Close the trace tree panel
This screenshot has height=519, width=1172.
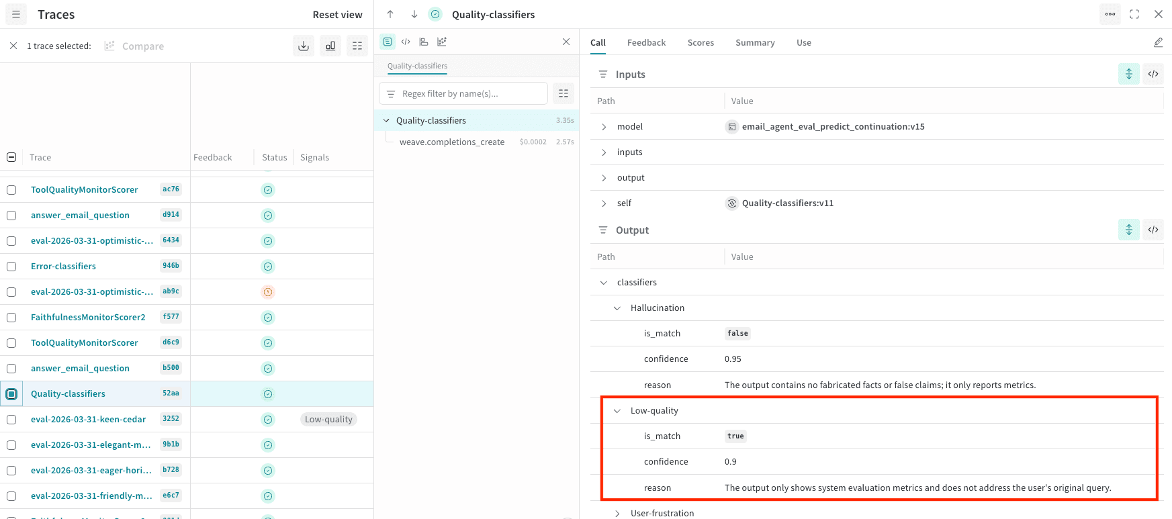click(x=566, y=42)
